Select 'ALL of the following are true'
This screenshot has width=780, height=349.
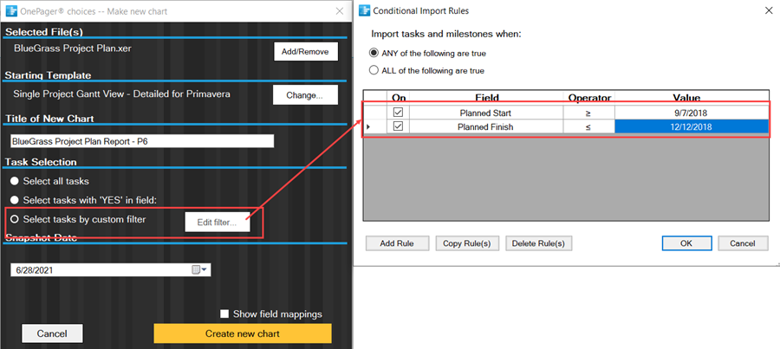(x=374, y=71)
